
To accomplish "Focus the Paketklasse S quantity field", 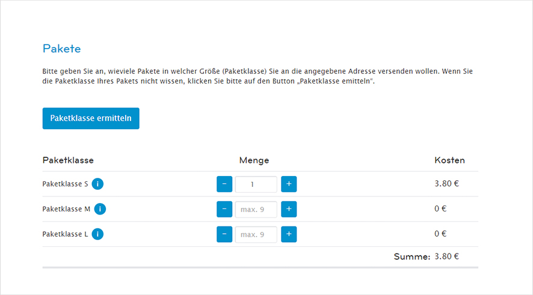I will (256, 184).
